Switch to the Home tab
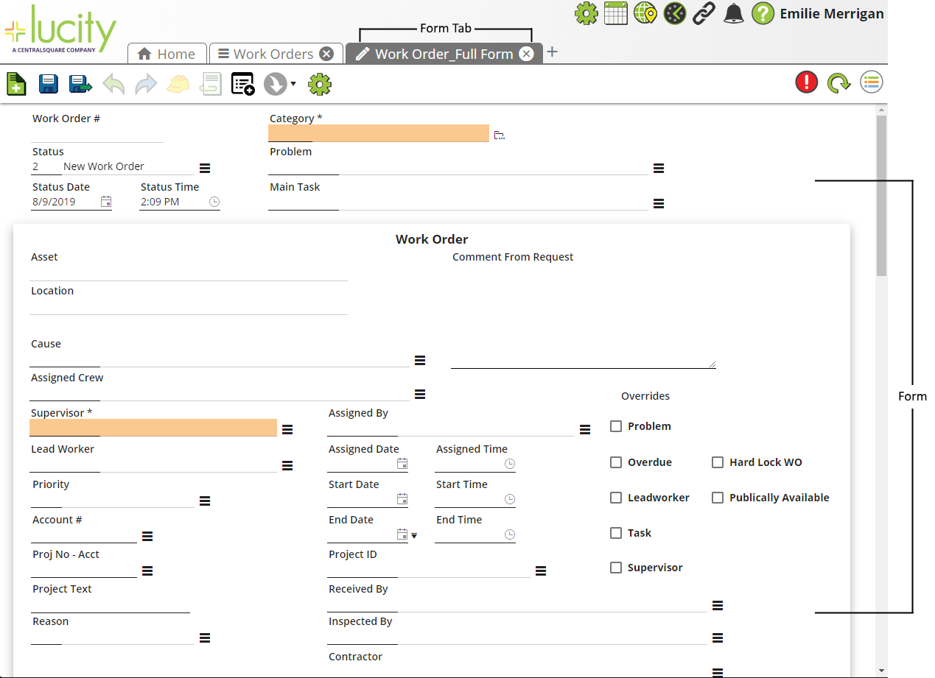 (167, 53)
